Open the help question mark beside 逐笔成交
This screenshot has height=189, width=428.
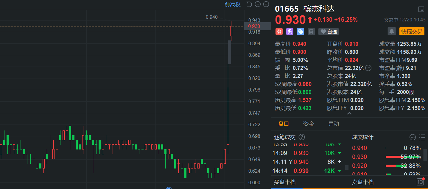[302, 137]
